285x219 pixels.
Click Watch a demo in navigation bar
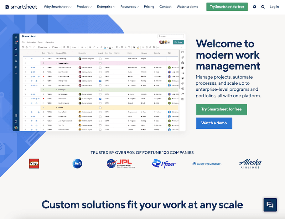tap(187, 7)
